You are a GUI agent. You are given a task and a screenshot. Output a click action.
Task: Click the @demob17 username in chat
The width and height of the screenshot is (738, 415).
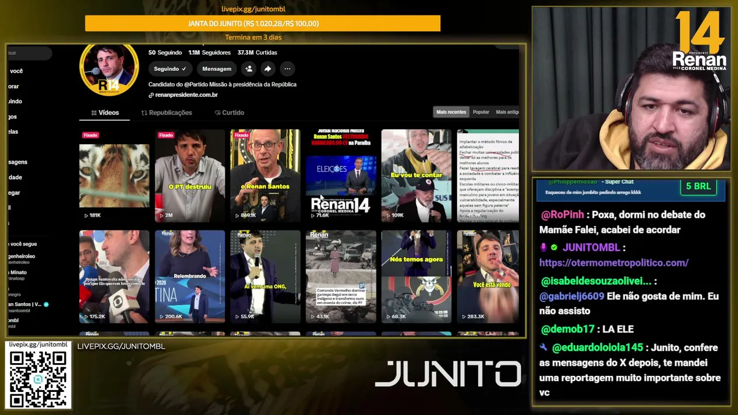pos(567,329)
